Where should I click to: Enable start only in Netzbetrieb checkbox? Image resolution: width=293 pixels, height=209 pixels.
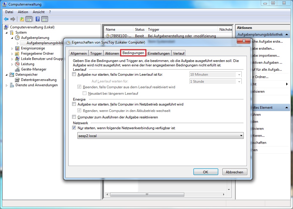coord(74,104)
